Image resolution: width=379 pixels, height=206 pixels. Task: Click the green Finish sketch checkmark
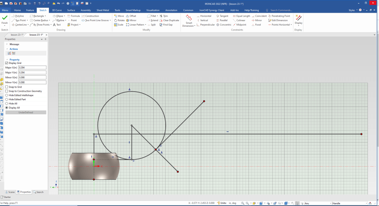point(5,19)
